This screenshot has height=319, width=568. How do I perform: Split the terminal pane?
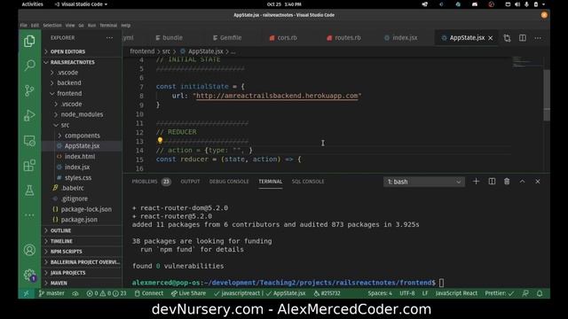(492, 181)
